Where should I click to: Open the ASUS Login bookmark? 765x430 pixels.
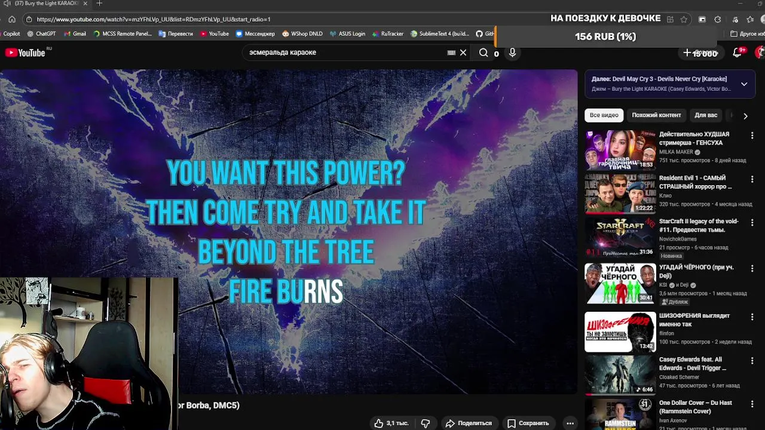(347, 34)
